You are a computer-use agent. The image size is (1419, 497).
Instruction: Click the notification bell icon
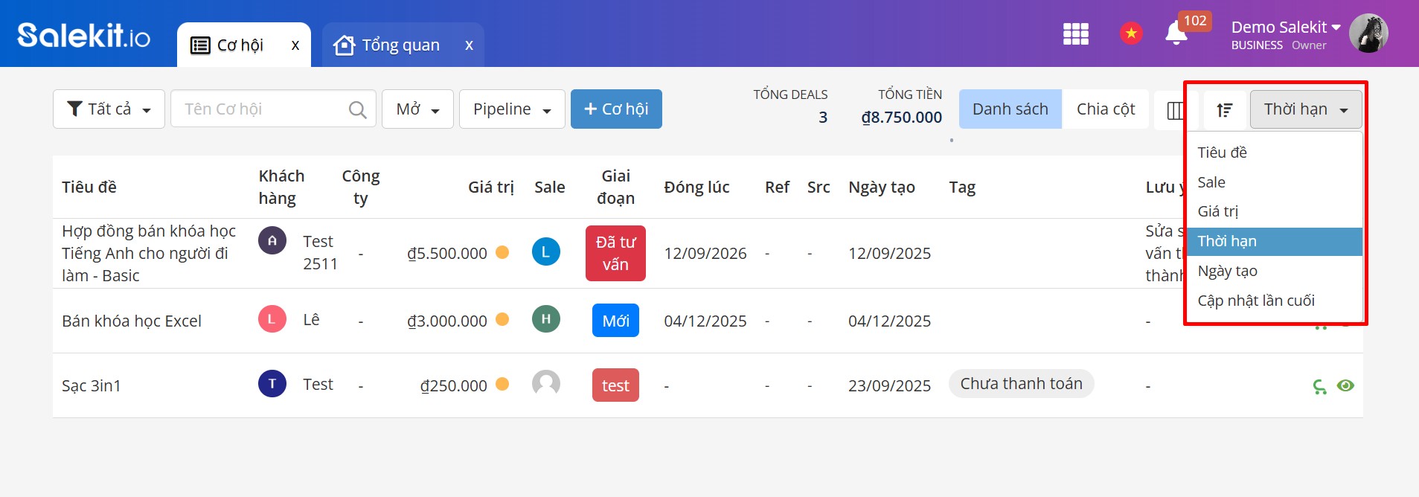[1176, 33]
